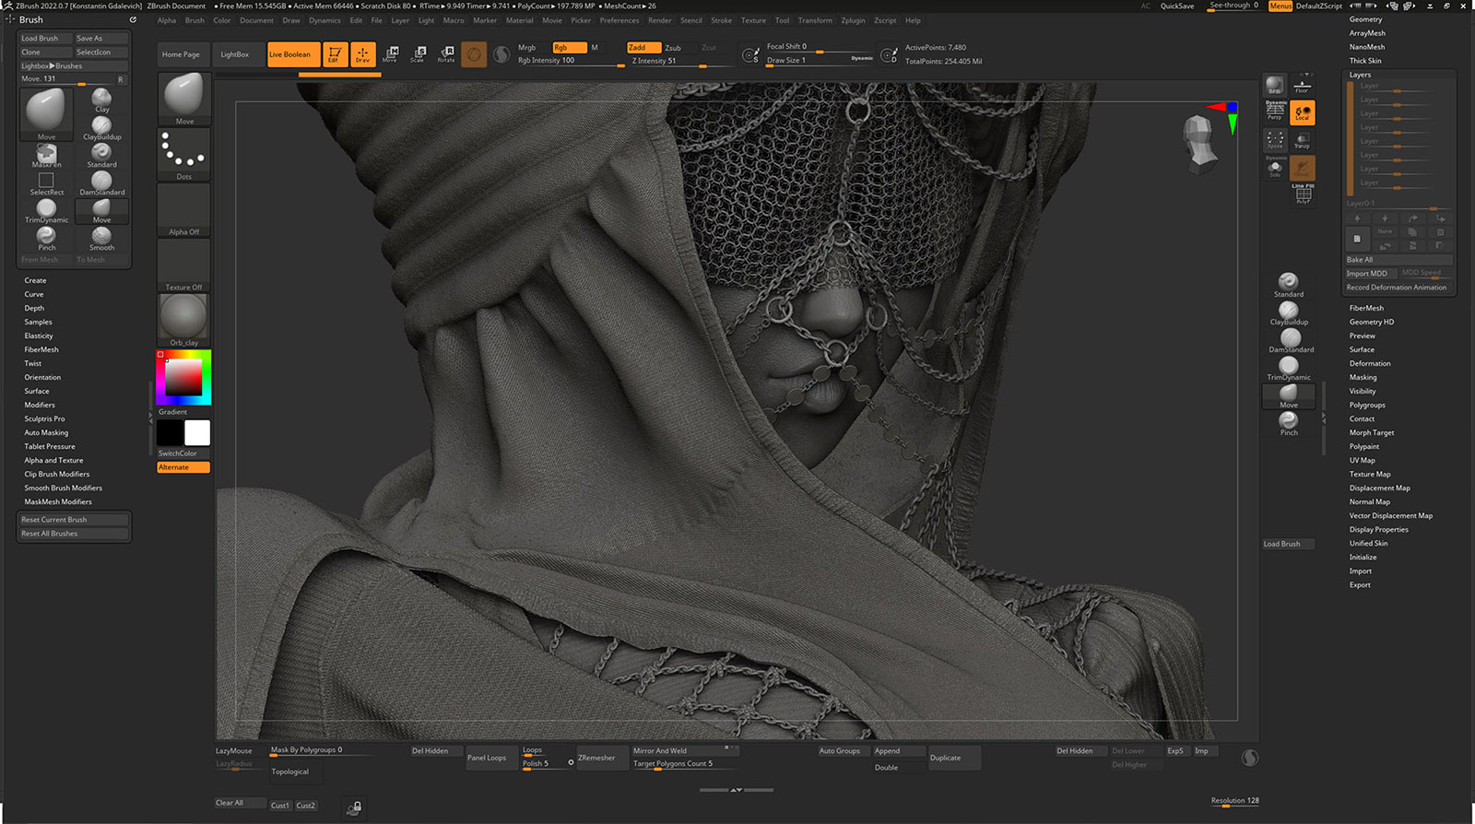
Task: Select the ClayBuildup brush in Brush palette
Action: [101, 127]
